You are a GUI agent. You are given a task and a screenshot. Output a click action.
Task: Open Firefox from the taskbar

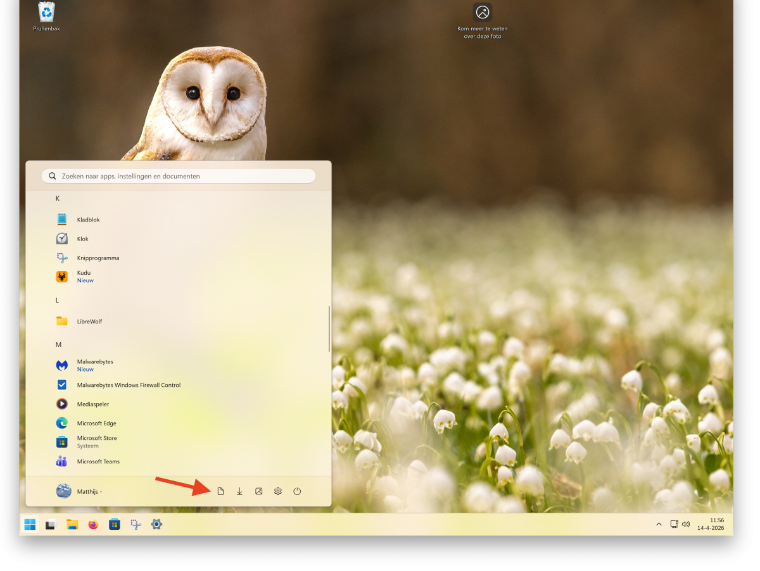tap(94, 524)
